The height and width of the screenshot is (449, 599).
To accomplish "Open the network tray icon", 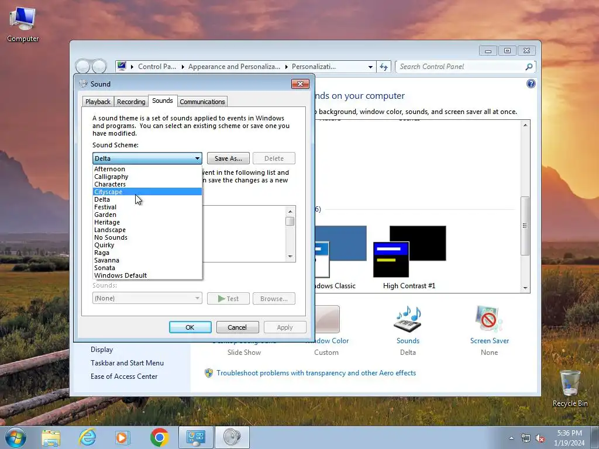I will coord(526,438).
